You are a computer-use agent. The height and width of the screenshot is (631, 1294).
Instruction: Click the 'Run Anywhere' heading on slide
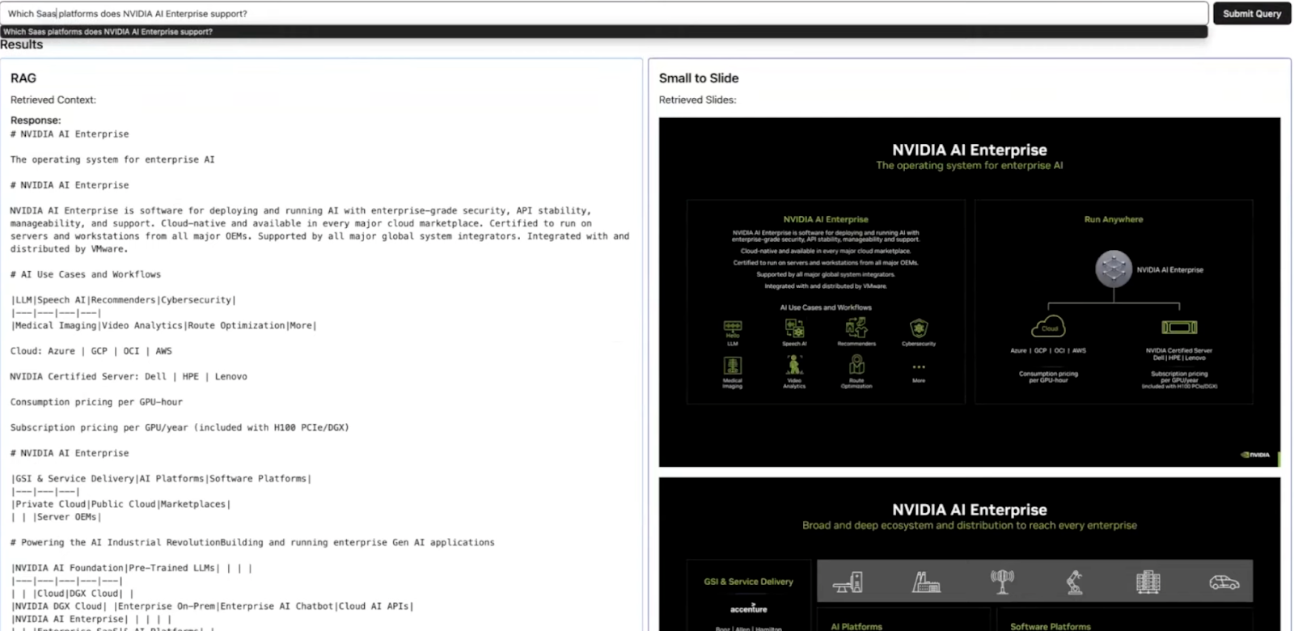(x=1114, y=219)
